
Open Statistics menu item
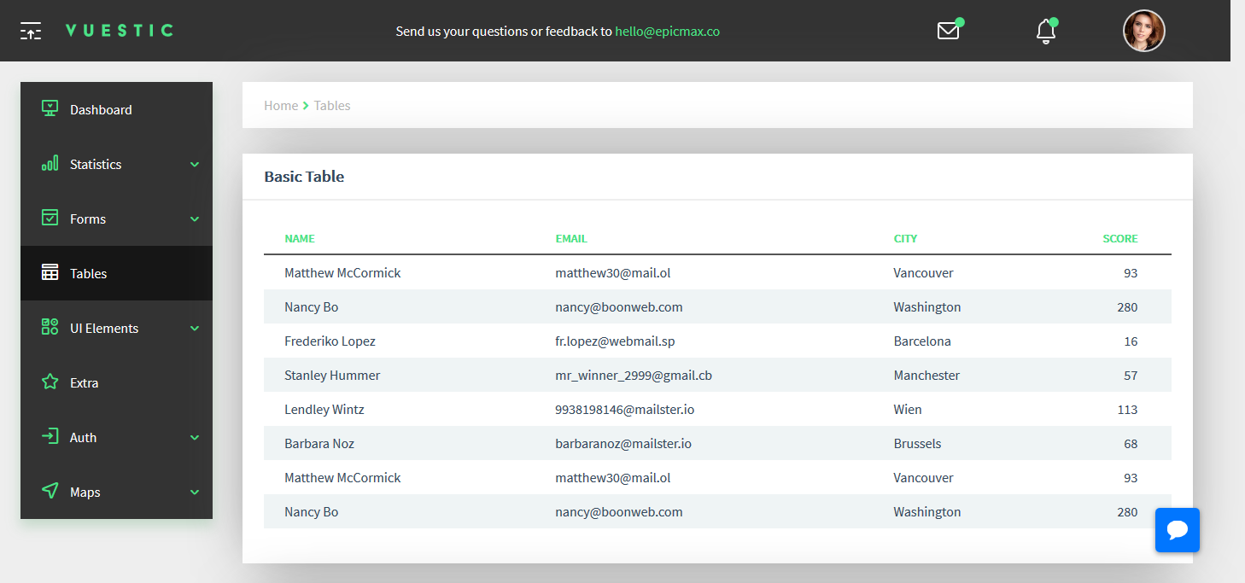pyautogui.click(x=116, y=164)
